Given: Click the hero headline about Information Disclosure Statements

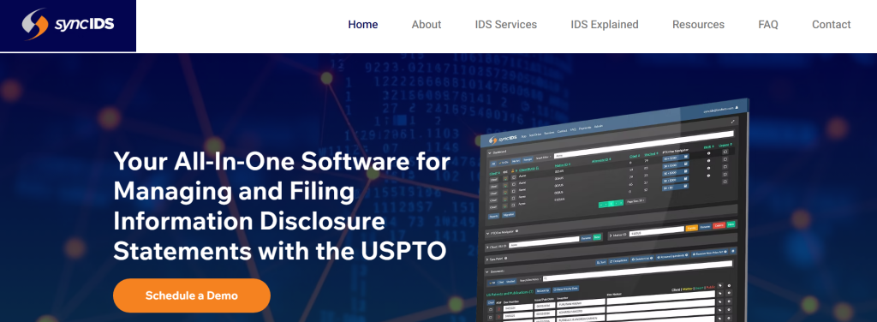Looking at the screenshot, I should 282,206.
